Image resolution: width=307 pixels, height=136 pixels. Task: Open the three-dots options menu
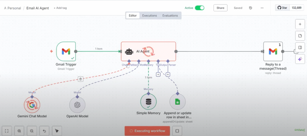(262, 8)
